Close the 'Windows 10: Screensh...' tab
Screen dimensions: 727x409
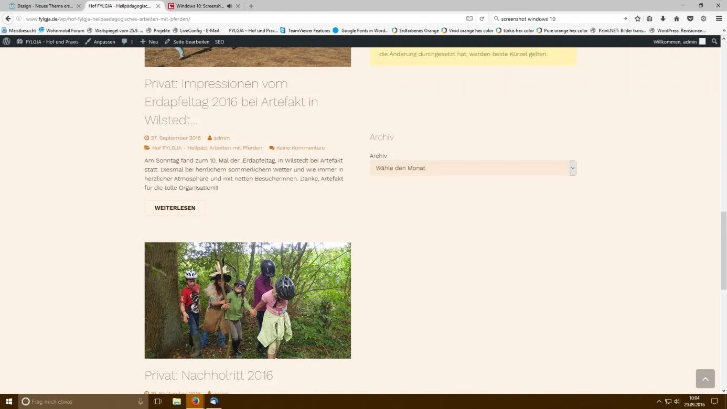(238, 6)
